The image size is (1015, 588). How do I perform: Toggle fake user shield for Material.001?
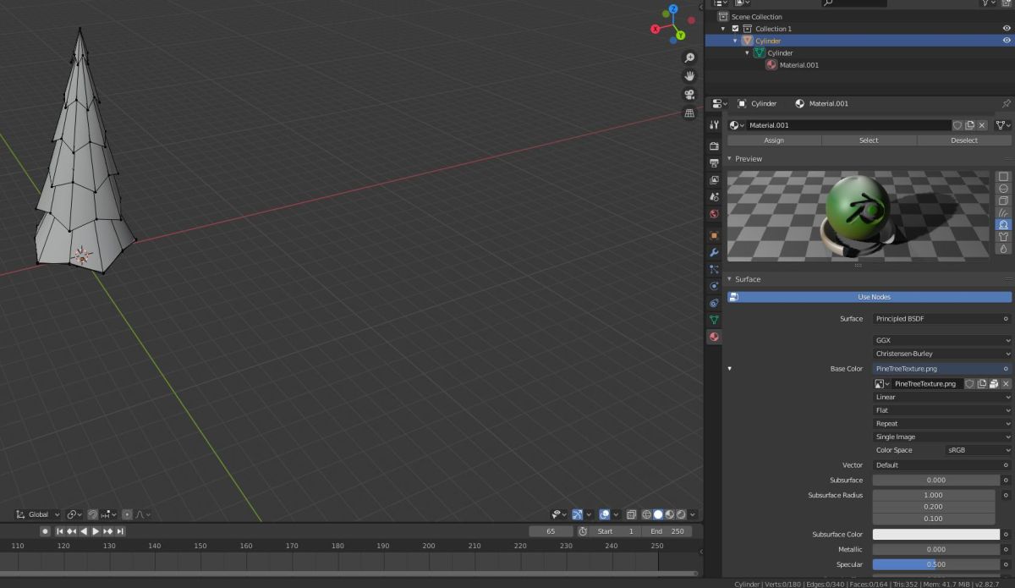point(958,125)
